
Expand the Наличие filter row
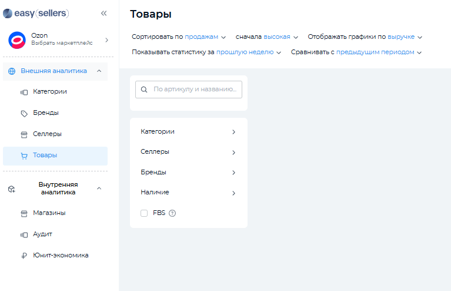pos(188,193)
